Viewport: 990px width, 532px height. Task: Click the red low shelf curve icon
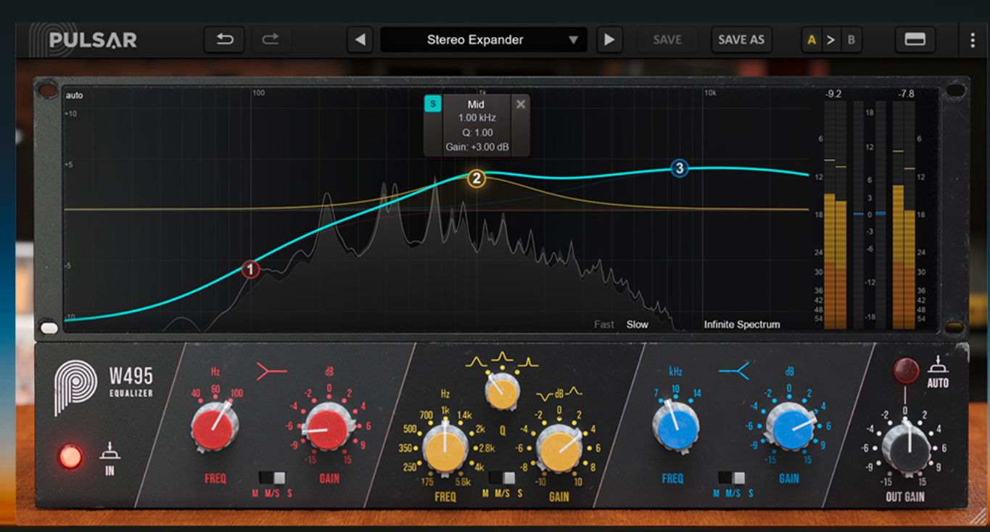[x=272, y=372]
